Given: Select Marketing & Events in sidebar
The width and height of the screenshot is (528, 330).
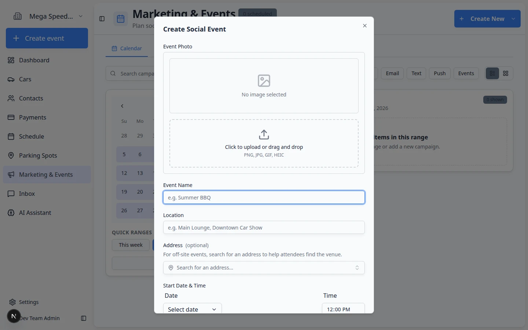Looking at the screenshot, I should click(x=47, y=175).
